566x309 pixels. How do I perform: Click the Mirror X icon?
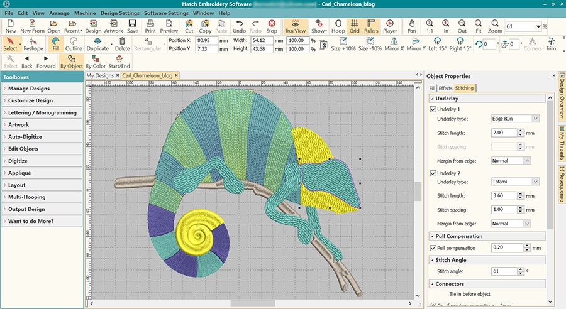click(394, 44)
